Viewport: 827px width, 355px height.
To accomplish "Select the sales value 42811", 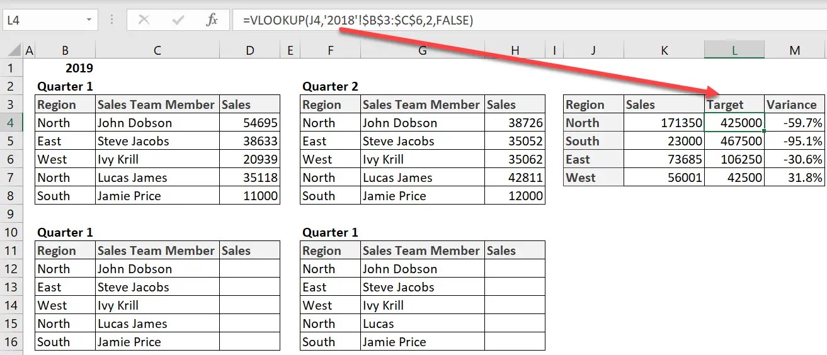I will (515, 177).
